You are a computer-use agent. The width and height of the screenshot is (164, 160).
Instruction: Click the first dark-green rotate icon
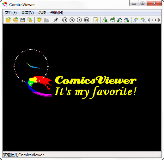click(x=119, y=20)
